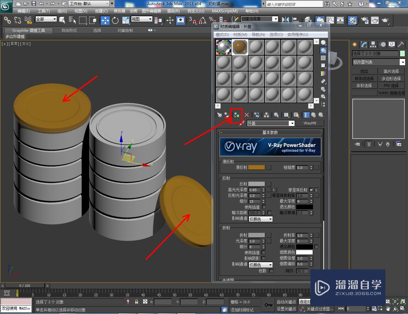Open the Utilities hammer panel tab
This screenshot has height=314, width=408.
point(401,45)
